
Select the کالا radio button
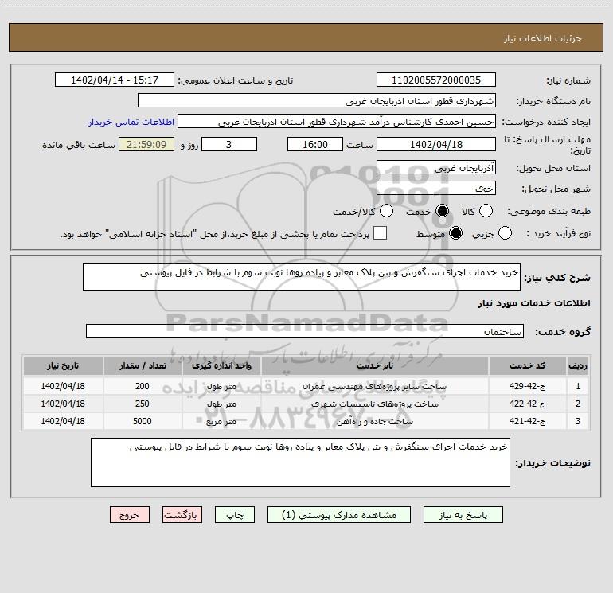(x=486, y=211)
